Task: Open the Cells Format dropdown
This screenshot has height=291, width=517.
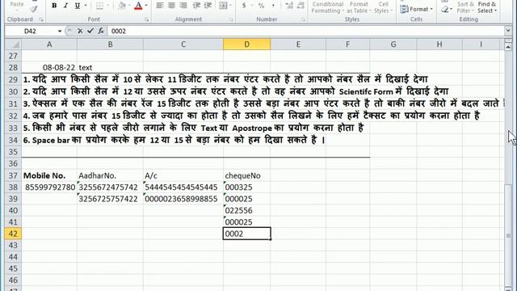Action: point(417,9)
